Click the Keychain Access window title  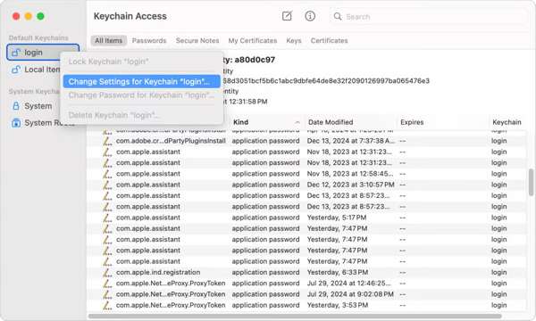130,16
